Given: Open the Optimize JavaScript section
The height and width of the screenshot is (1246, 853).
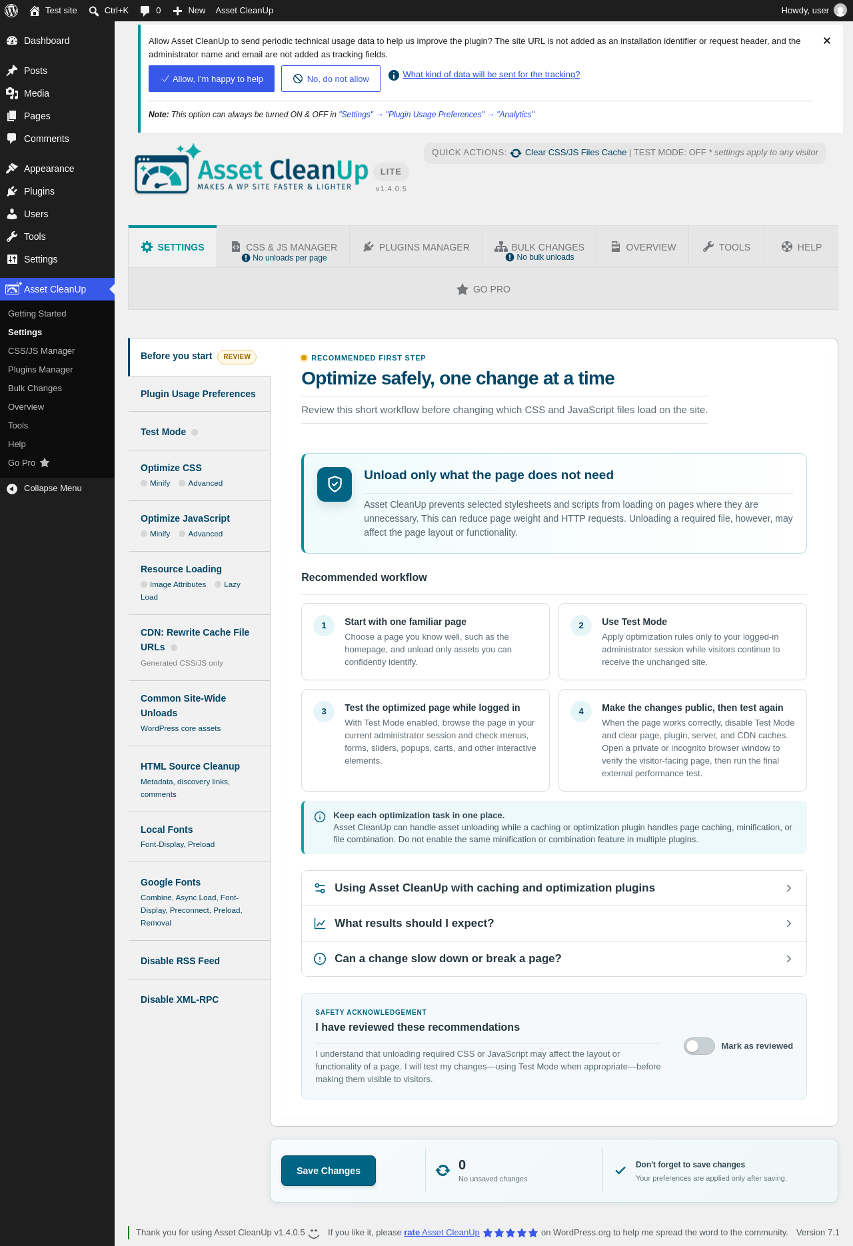Looking at the screenshot, I should pos(199,526).
